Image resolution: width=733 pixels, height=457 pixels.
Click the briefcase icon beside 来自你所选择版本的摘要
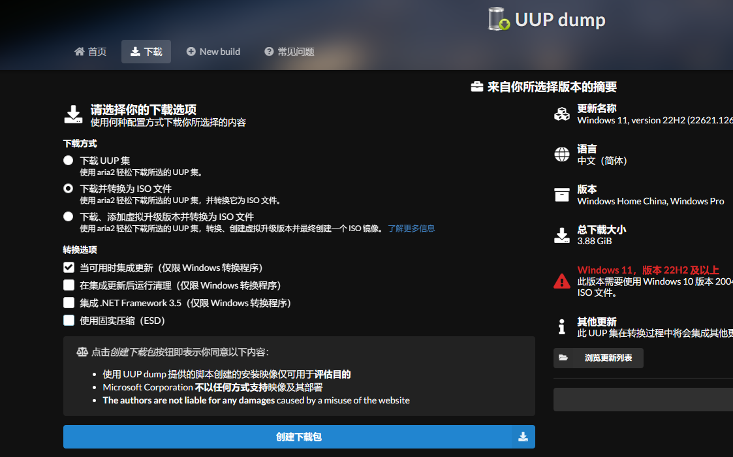coord(477,87)
